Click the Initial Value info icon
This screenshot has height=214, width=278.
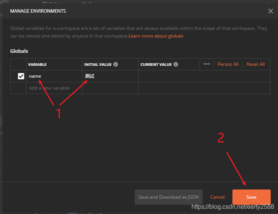pyautogui.click(x=116, y=64)
